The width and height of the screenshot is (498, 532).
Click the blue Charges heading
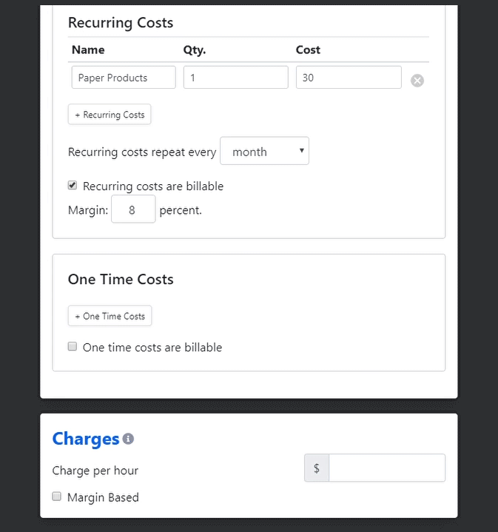(x=86, y=439)
